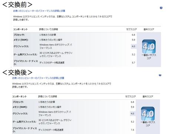Click the 4.0 base score badge in 交換前 panel
The height and width of the screenshot is (134, 178).
(149, 47)
